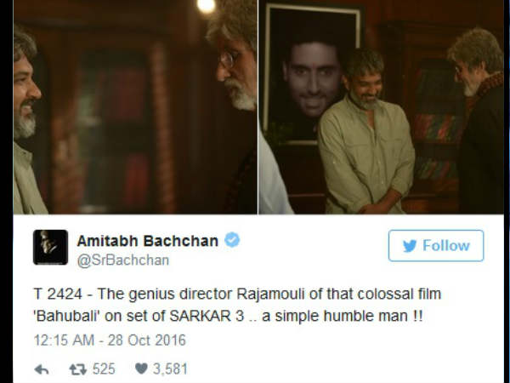510x383 pixels.
Task: Like the tweet with the heart icon
Action: click(x=141, y=369)
